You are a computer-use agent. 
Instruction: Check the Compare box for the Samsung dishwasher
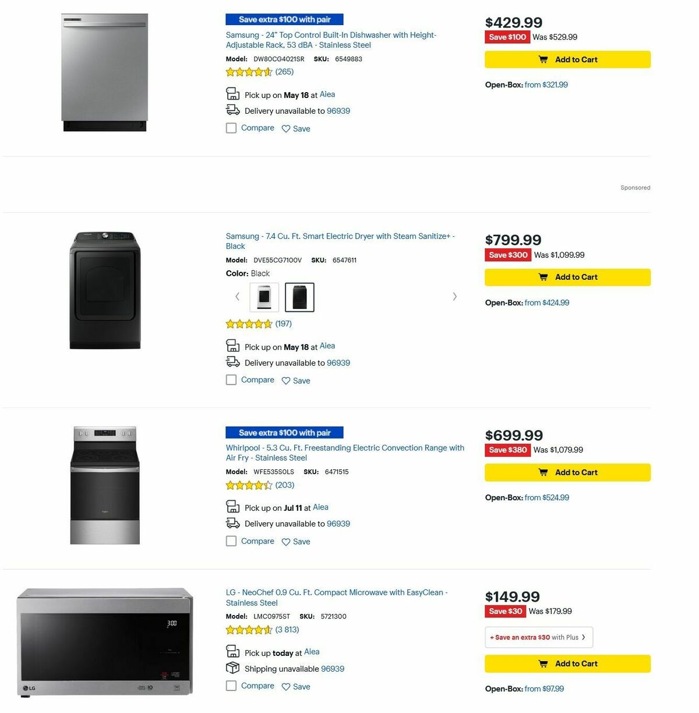point(231,128)
